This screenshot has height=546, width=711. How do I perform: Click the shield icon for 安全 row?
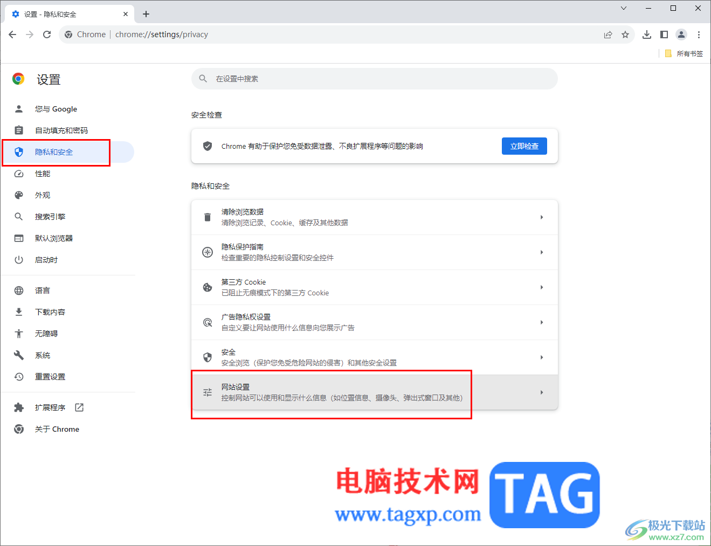[208, 357]
